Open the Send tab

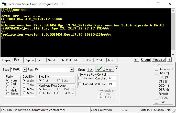(51, 60)
